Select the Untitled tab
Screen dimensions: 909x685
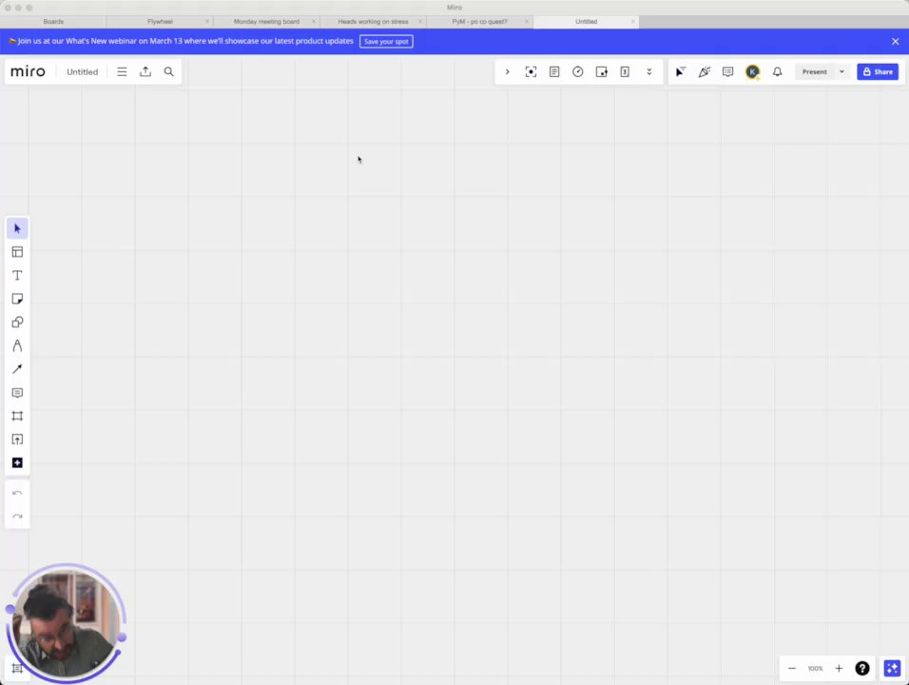586,22
